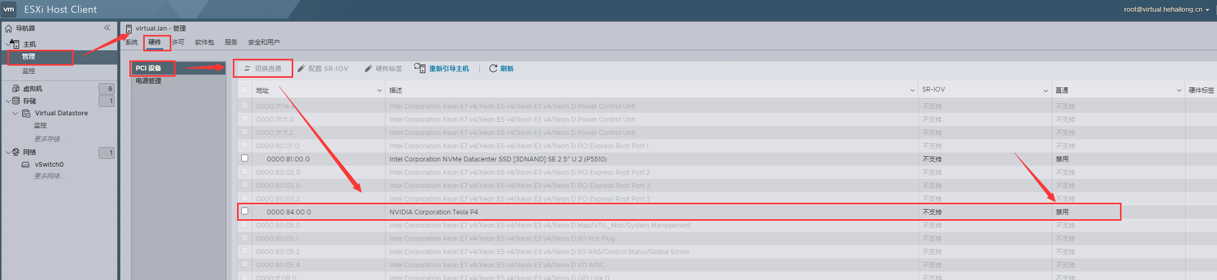Tick checkbox for NVIDIA Tesla P4 row
Image resolution: width=1217 pixels, height=280 pixels.
(x=245, y=211)
